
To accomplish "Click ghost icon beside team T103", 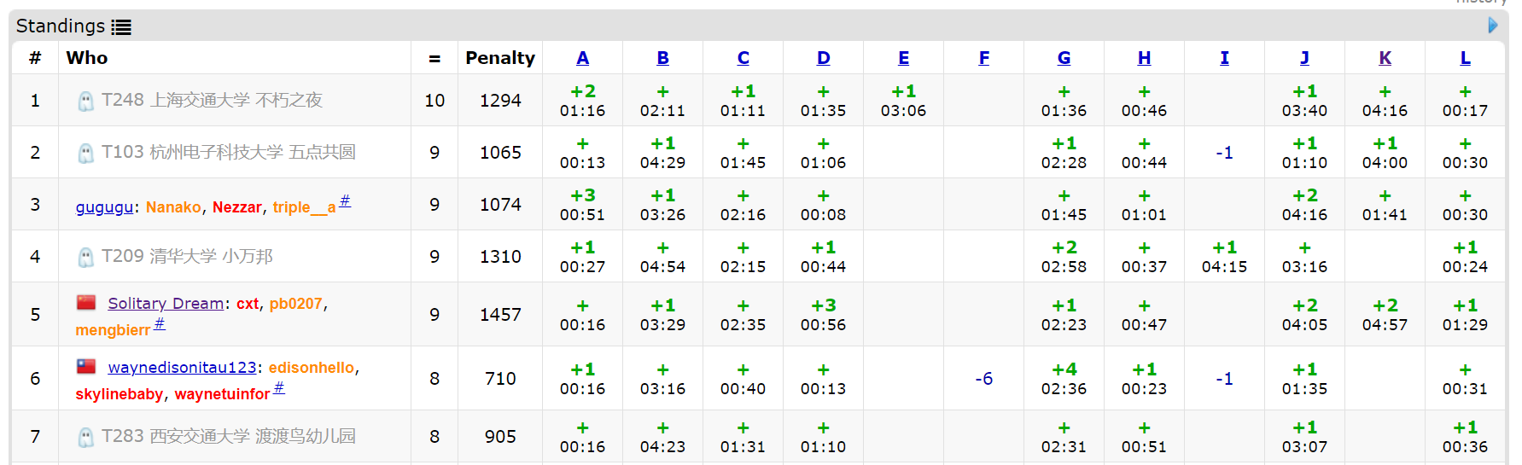I will 85,154.
